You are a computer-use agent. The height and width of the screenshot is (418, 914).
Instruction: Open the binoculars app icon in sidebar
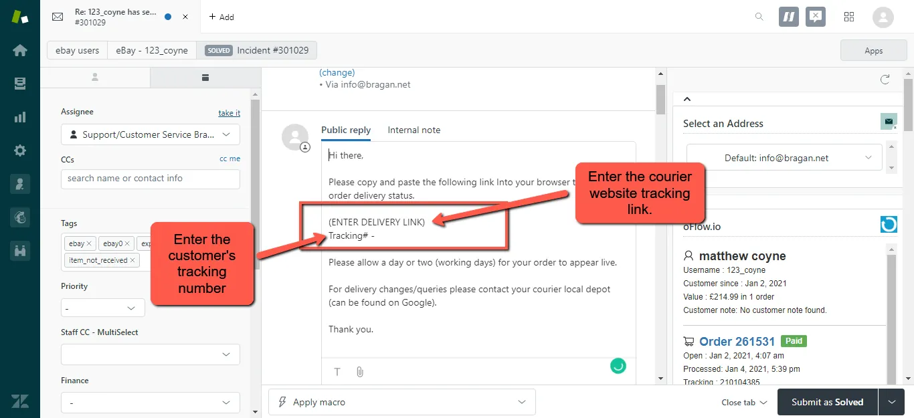[20, 251]
